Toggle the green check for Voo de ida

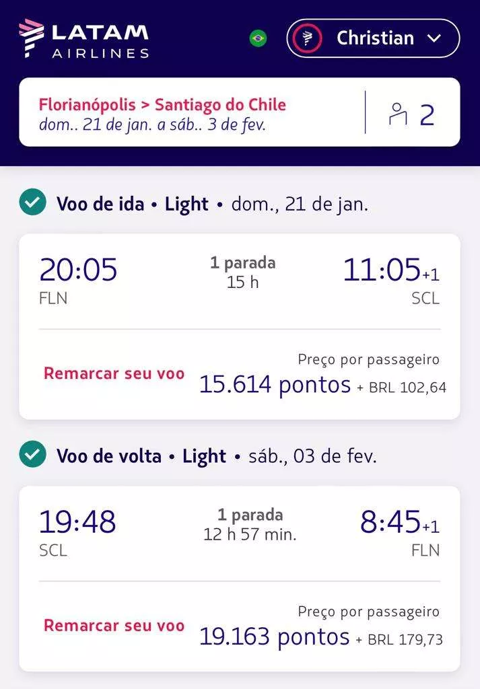coord(33,203)
